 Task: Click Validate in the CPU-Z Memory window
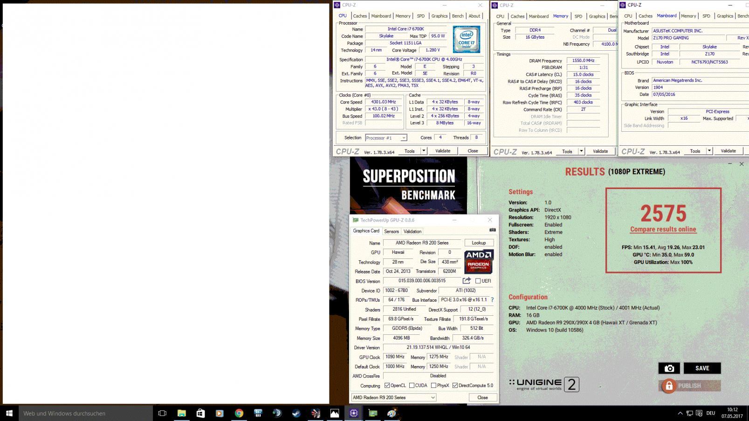[x=600, y=151]
